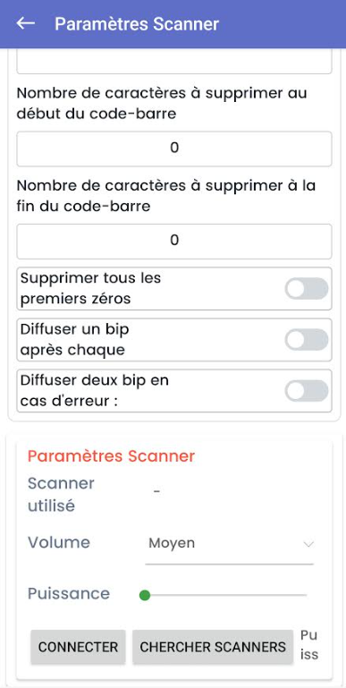Click the Paramètres Scanner header title

click(137, 23)
